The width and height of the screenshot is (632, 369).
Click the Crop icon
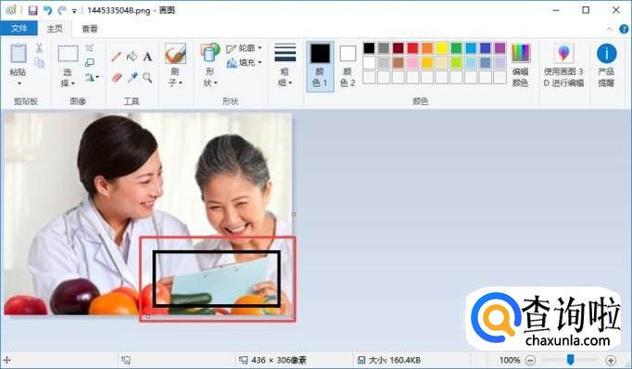90,48
